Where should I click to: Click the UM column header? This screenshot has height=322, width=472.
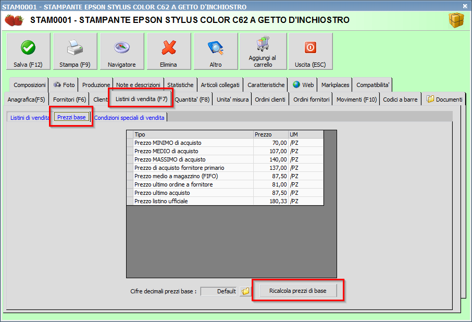[x=306, y=134]
